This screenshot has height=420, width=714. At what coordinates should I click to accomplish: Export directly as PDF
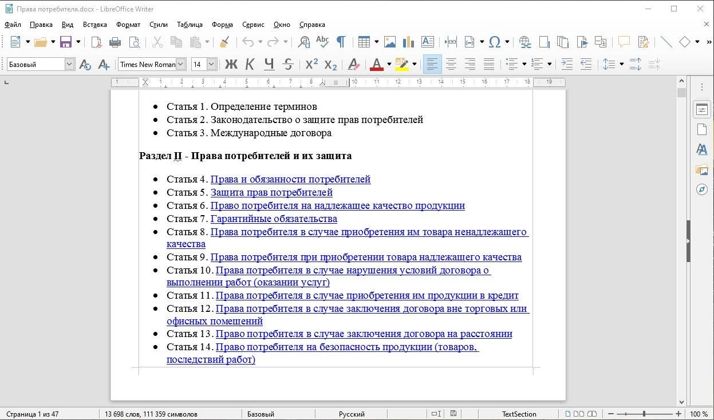point(97,42)
